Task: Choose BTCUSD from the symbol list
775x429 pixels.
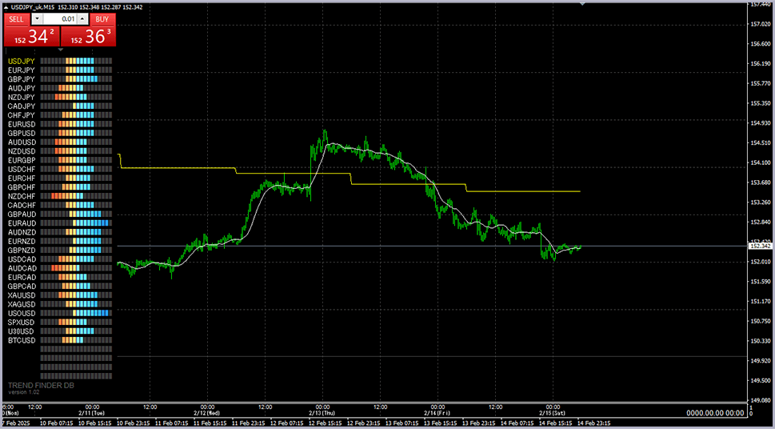Action: [22, 340]
